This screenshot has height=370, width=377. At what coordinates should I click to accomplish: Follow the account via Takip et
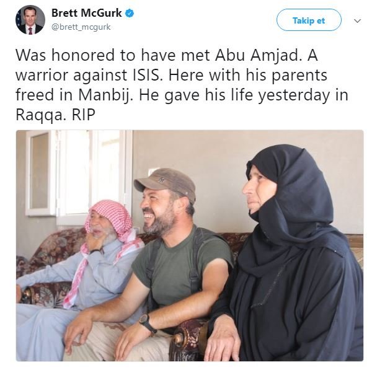(309, 20)
